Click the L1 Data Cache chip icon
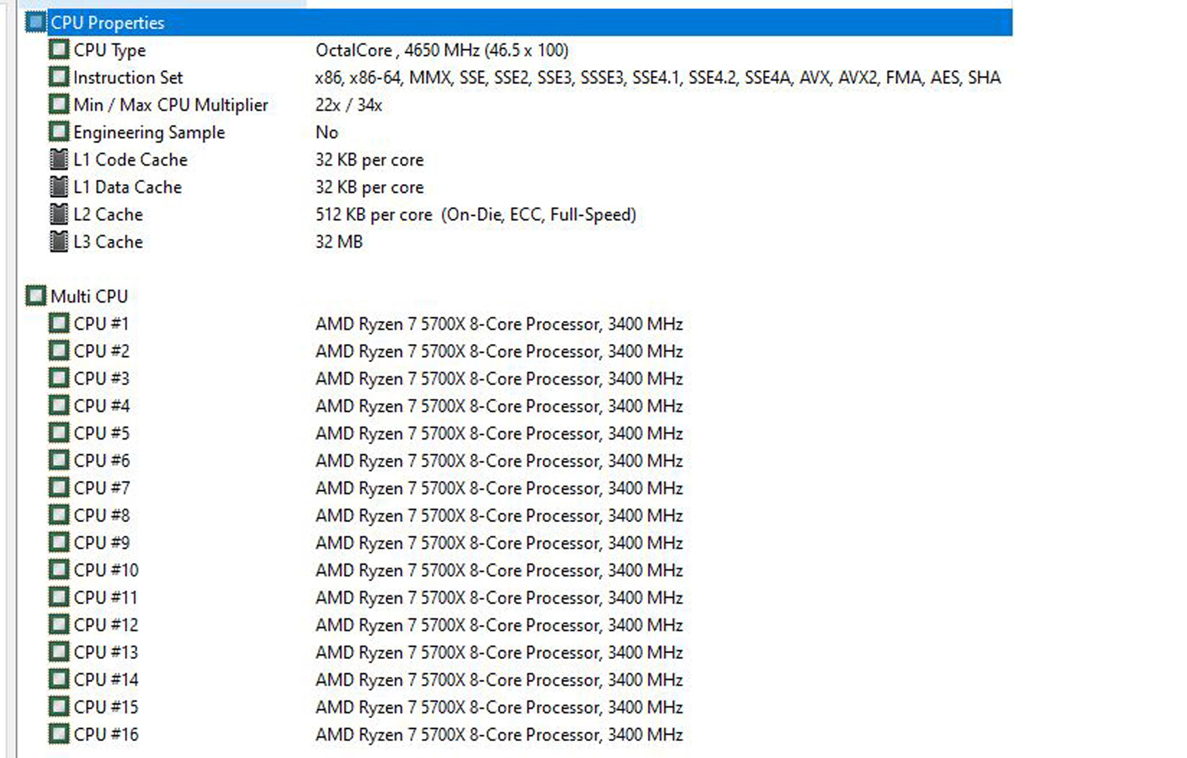The height and width of the screenshot is (758, 1187). pyautogui.click(x=59, y=187)
